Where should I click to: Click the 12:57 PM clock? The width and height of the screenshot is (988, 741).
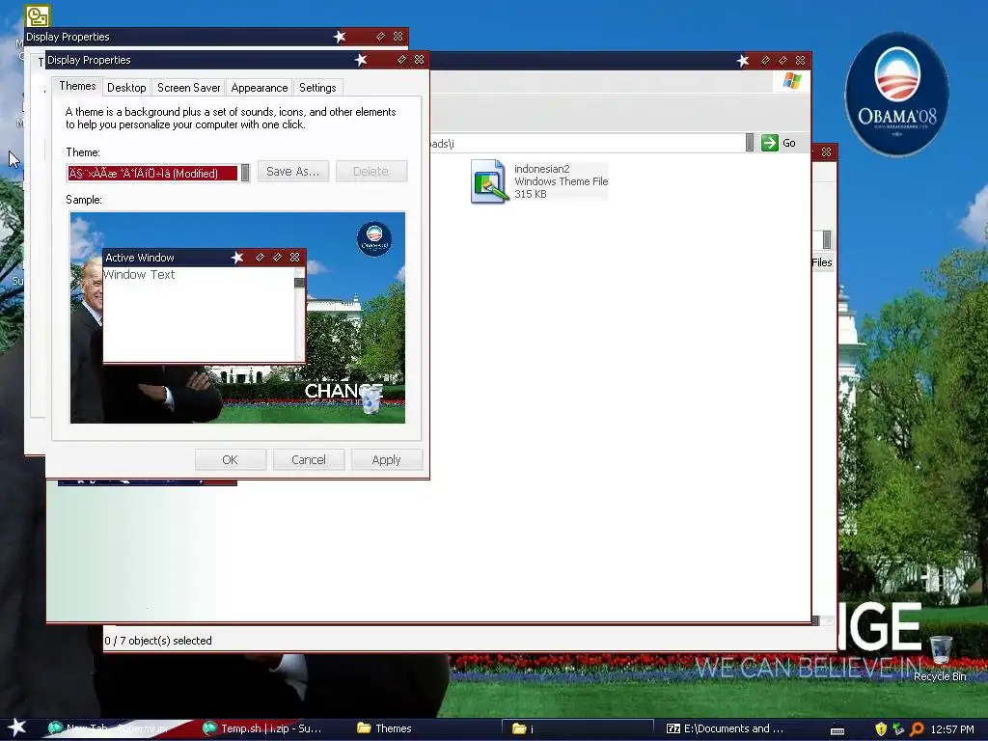click(952, 729)
